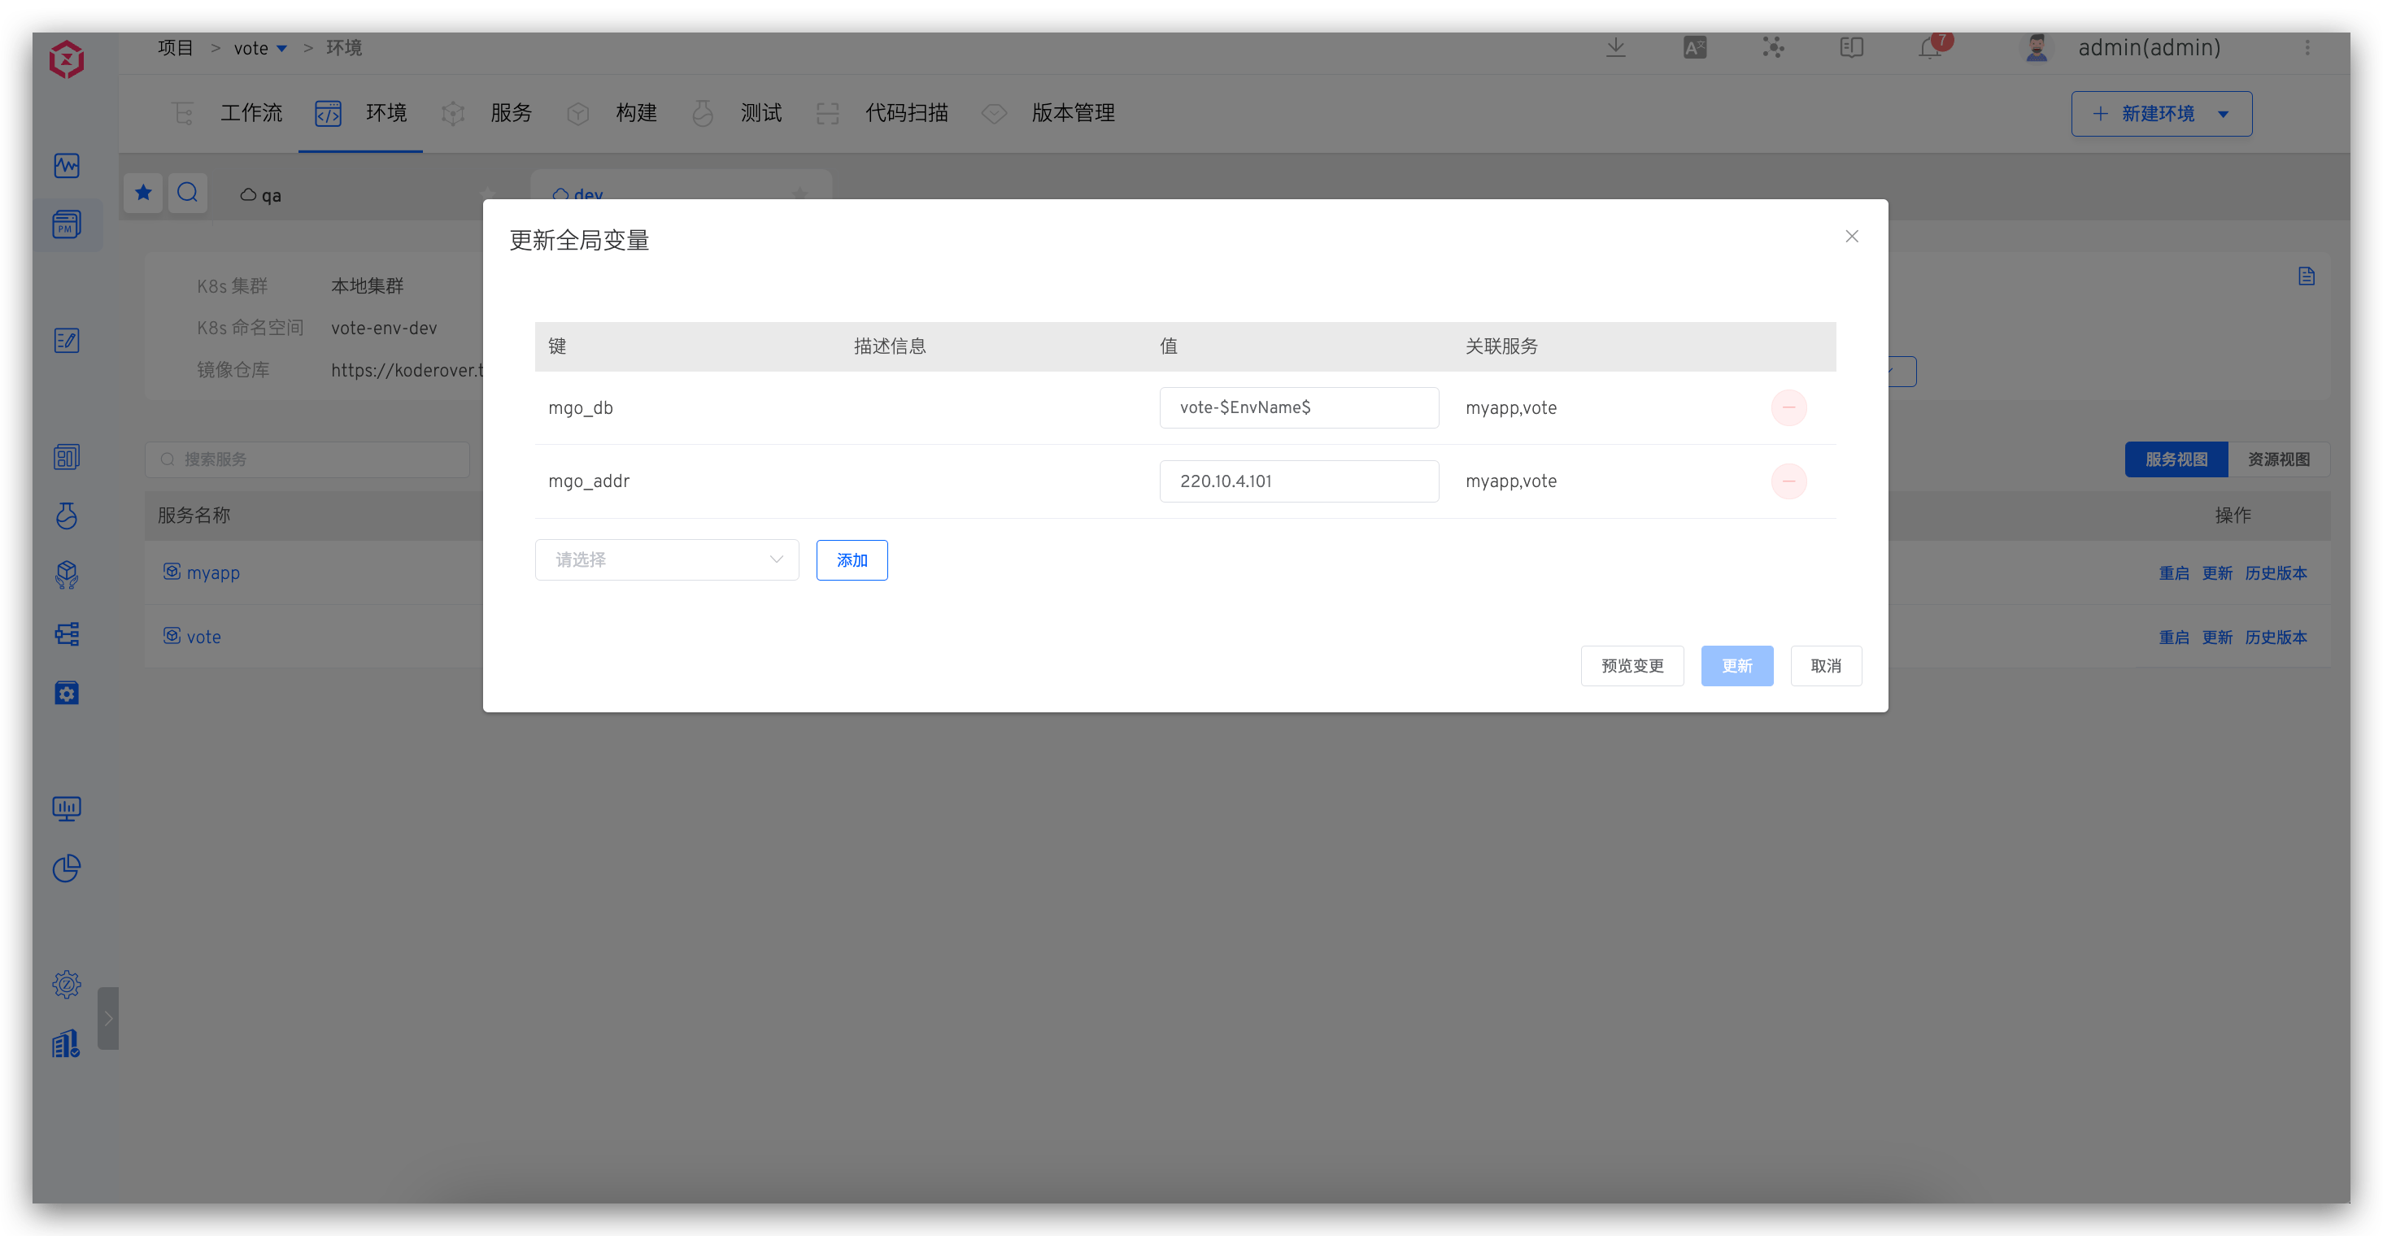Click the document icon in environment panel
2383x1236 pixels.
coord(2307,276)
